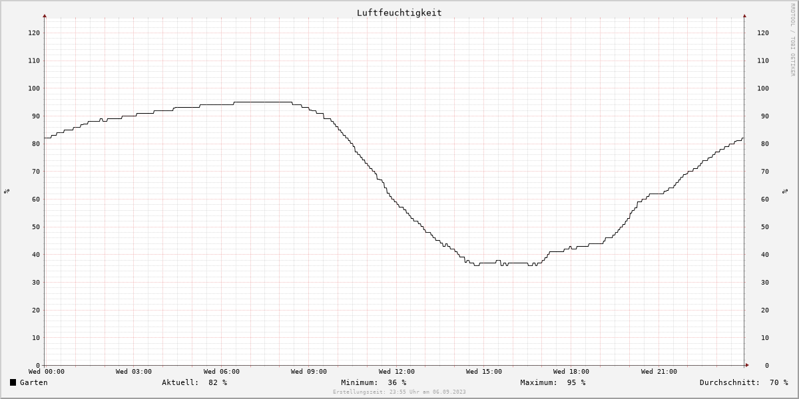Click the Aktuell 82 % value

pyautogui.click(x=194, y=382)
